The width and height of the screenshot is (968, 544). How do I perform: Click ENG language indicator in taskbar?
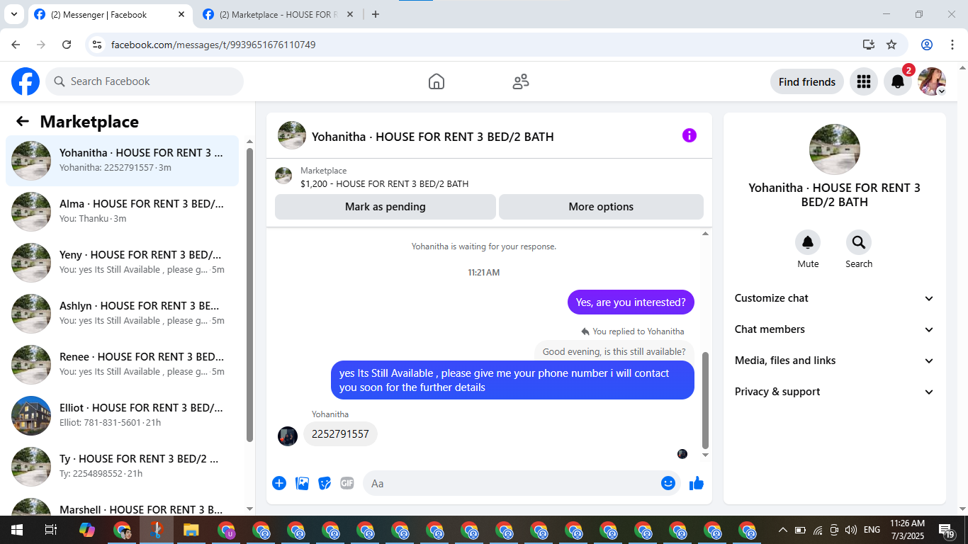click(x=872, y=530)
